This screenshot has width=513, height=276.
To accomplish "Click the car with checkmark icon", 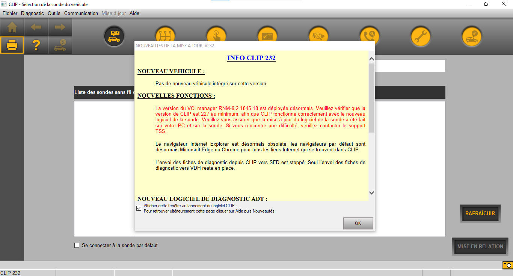I will click(x=471, y=36).
